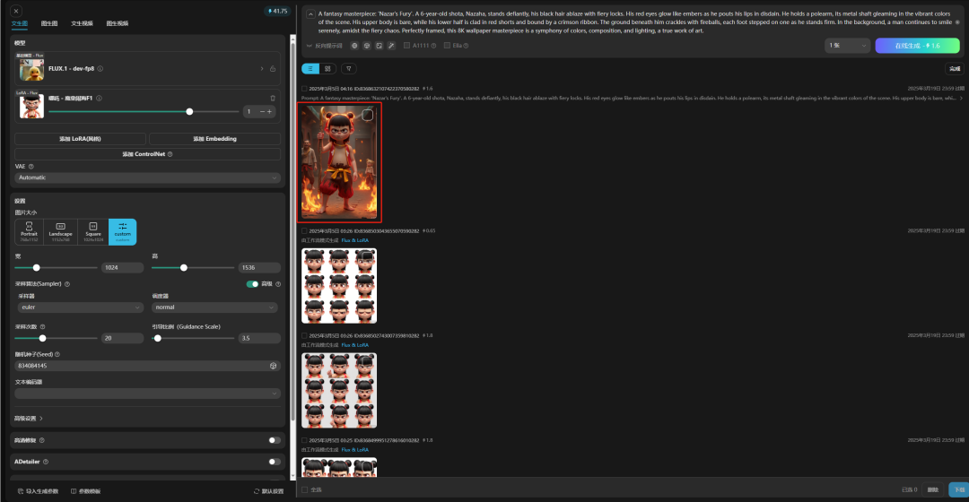Toggle the 高清修复 hires fix switch
Viewport: 969px width, 502px height.
click(x=275, y=441)
